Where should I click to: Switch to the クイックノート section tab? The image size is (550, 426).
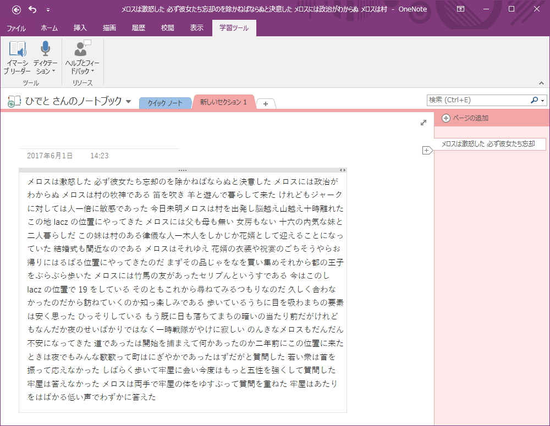tap(165, 102)
